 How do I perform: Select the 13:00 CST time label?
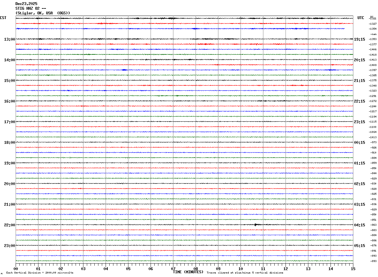point(9,39)
